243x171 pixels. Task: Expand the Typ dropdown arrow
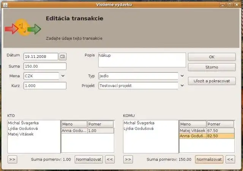click(x=182, y=76)
